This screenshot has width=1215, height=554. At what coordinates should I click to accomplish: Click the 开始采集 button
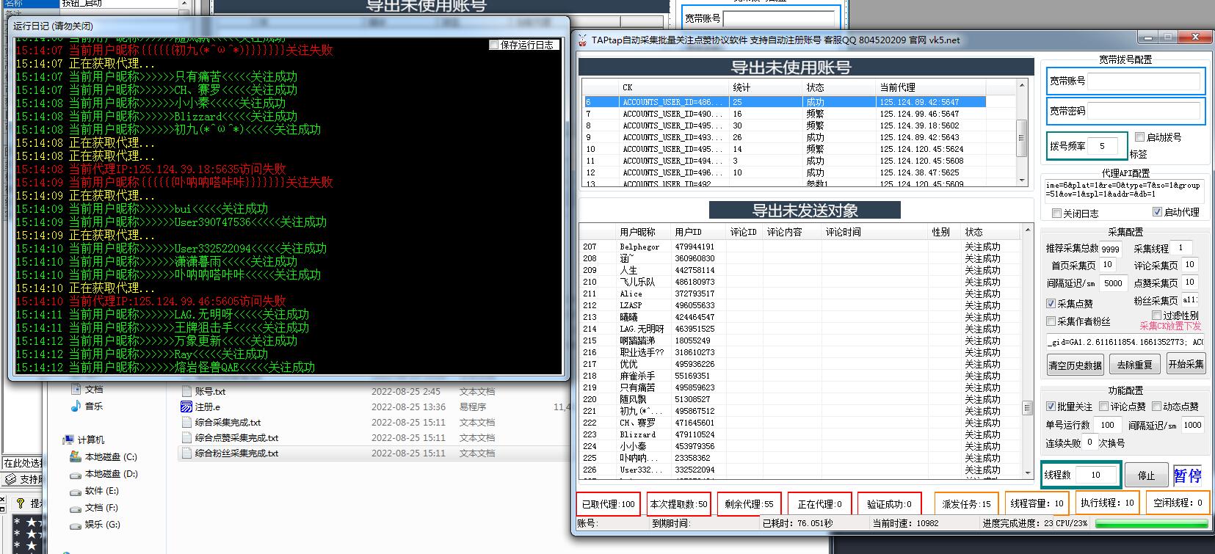pos(1186,364)
